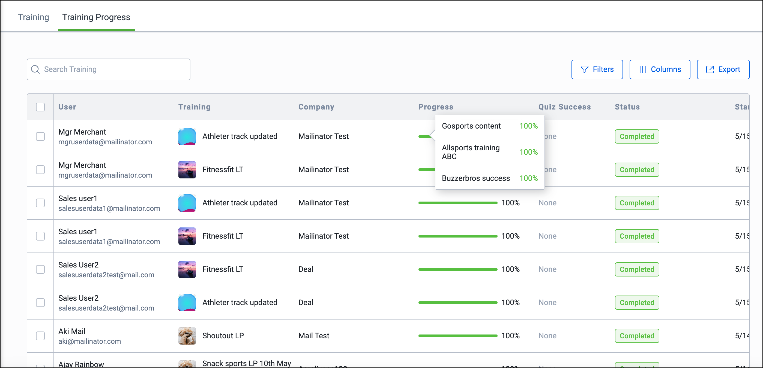The height and width of the screenshot is (368, 763).
Task: Click Sales User2 Fitnessfit LT progress bar
Action: pos(458,269)
